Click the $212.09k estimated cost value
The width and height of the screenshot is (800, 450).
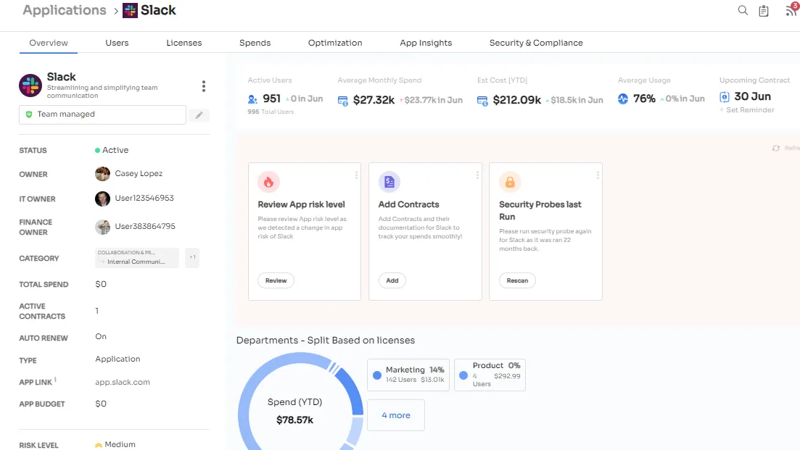[517, 100]
